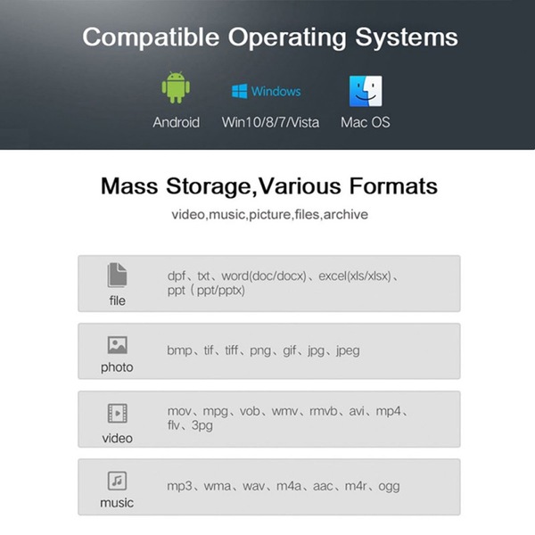The height and width of the screenshot is (535, 535).
Task: Click the blue Windows logo icon
Action: click(x=240, y=91)
